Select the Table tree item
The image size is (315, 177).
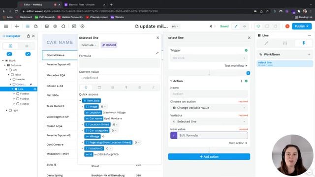pyautogui.click(x=18, y=75)
